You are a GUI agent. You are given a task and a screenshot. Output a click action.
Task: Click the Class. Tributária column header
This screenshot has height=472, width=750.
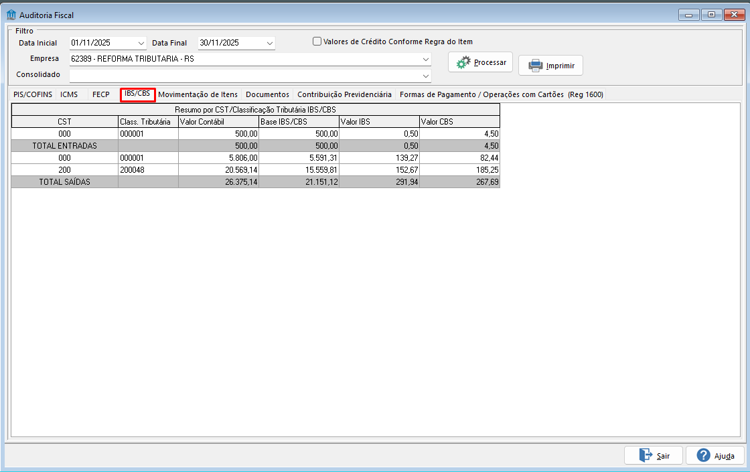pos(148,121)
